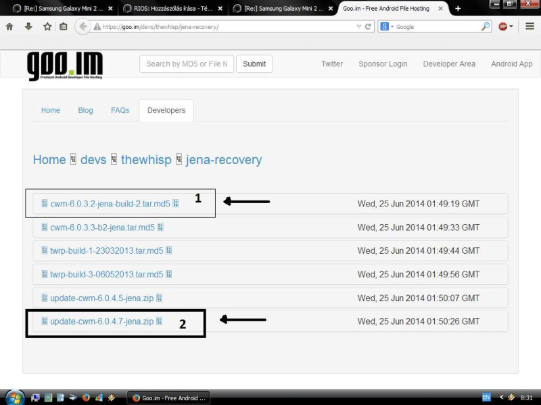
Task: Click the date 'Wed, 25 Jun 2014 01:49:33 GMT'
Action: click(419, 227)
